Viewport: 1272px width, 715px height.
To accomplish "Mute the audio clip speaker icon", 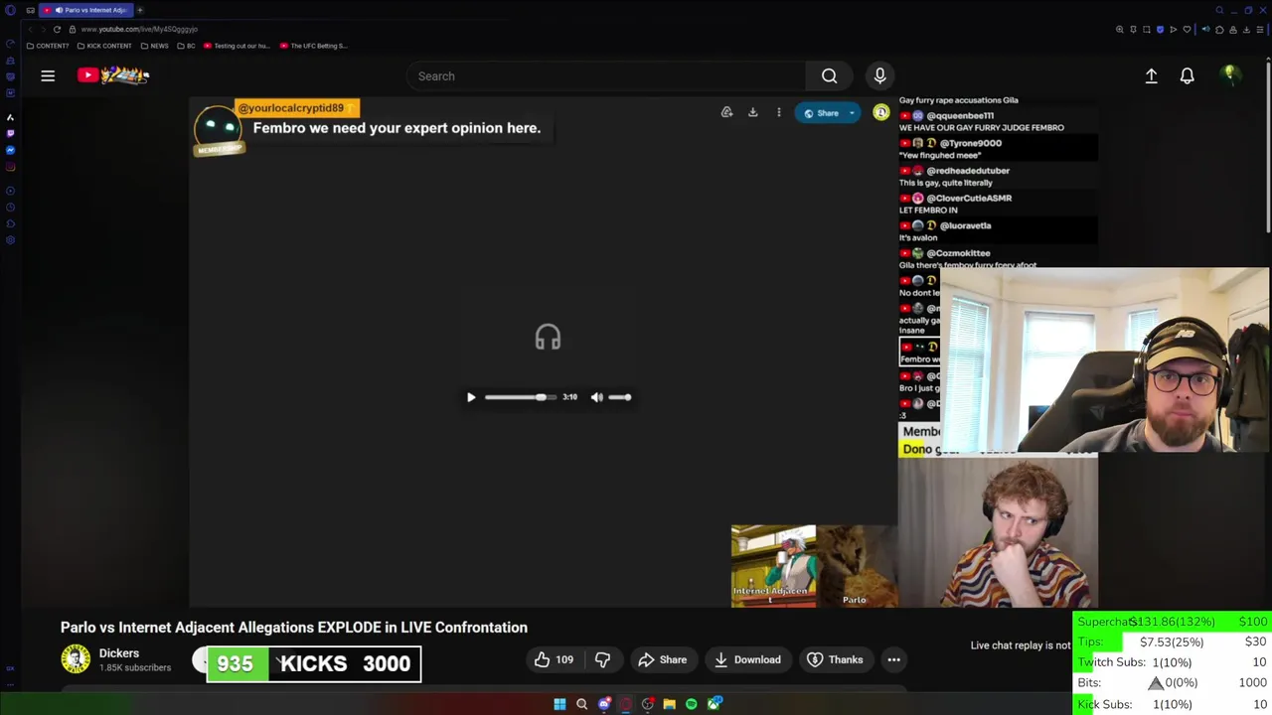I will pos(596,397).
